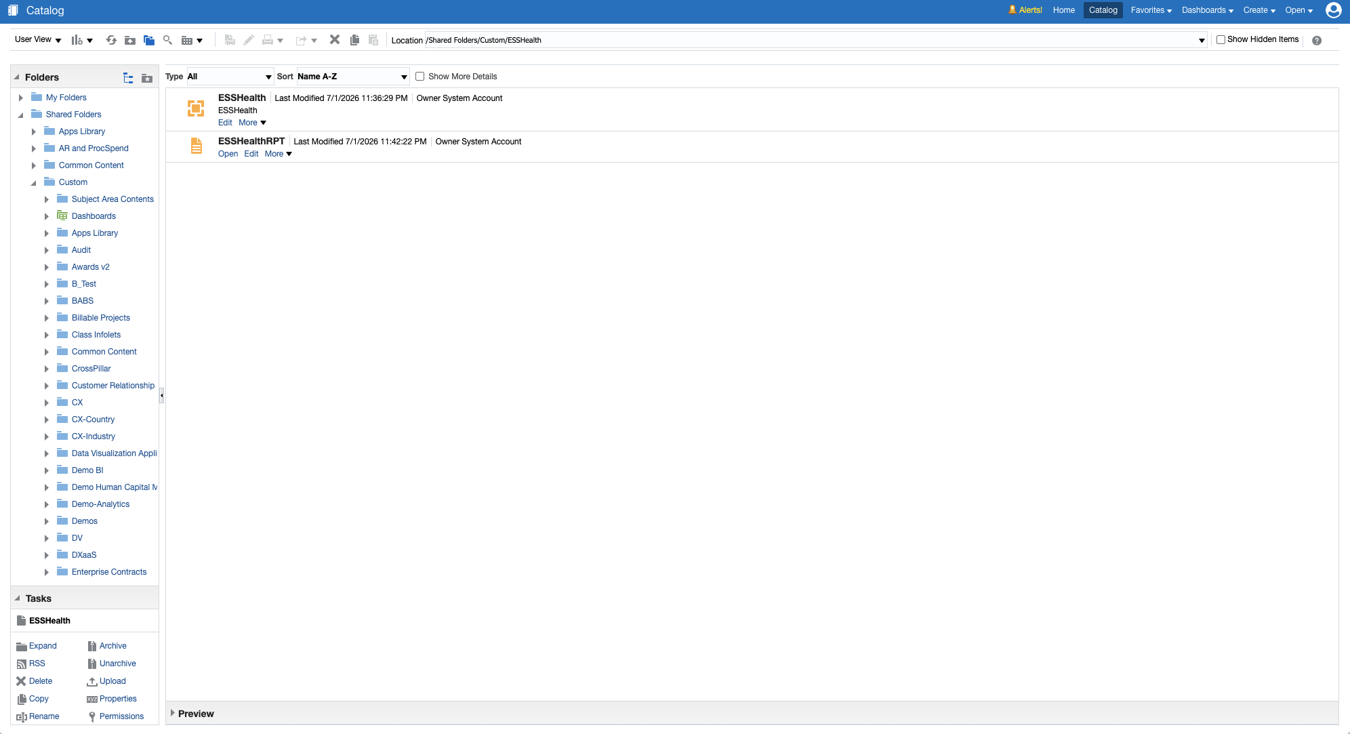Open the Create menu
Image resolution: width=1350 pixels, height=734 pixels.
point(1259,10)
